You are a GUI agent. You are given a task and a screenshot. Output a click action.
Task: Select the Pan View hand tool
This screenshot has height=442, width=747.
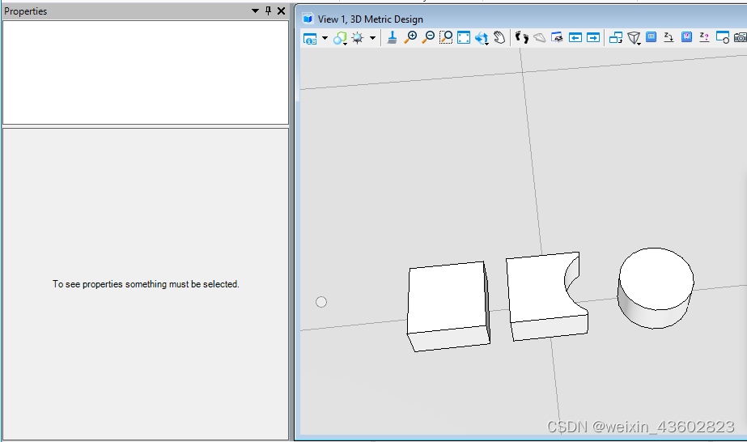(499, 37)
